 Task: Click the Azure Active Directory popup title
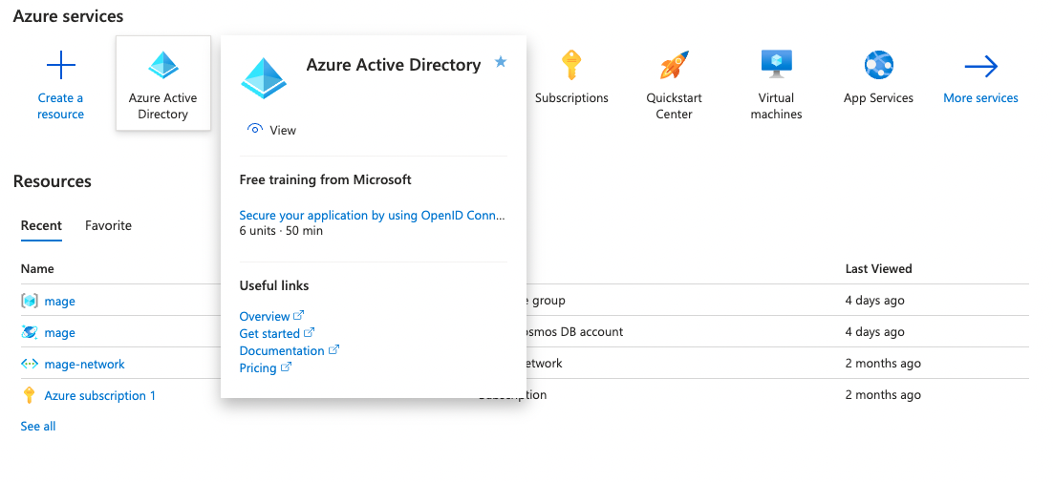point(394,65)
